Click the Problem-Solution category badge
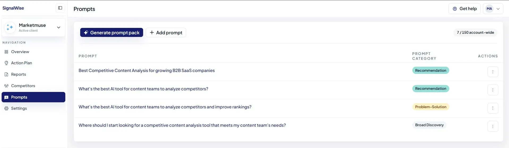 (x=430, y=107)
